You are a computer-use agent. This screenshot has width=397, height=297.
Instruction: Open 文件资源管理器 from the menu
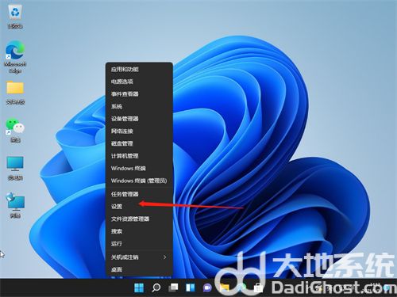[139, 219]
